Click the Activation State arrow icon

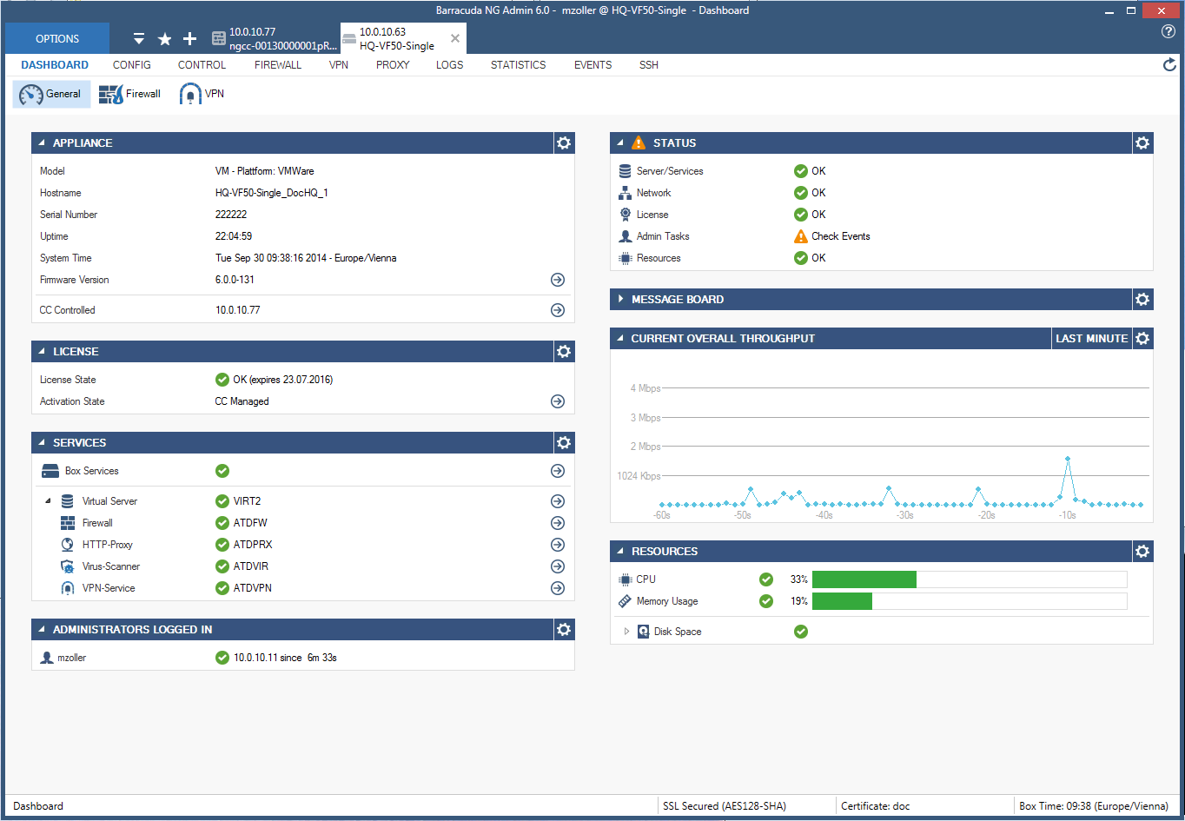[x=558, y=401]
